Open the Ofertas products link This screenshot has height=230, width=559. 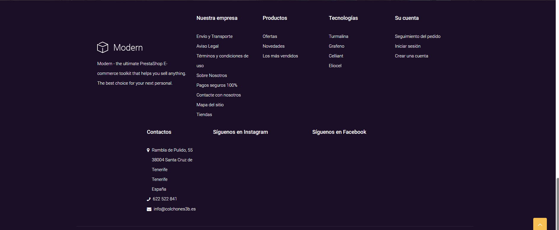click(x=270, y=36)
